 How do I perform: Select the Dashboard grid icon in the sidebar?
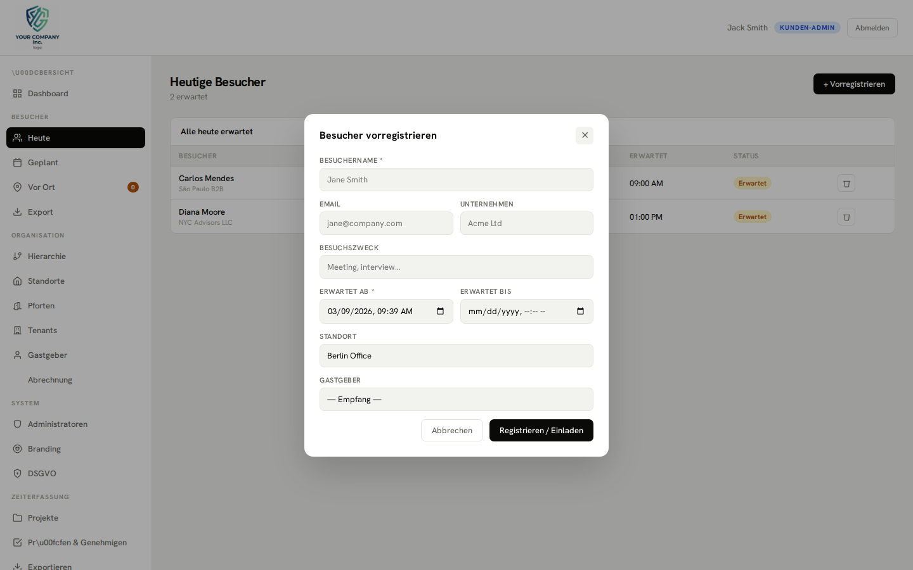point(17,93)
